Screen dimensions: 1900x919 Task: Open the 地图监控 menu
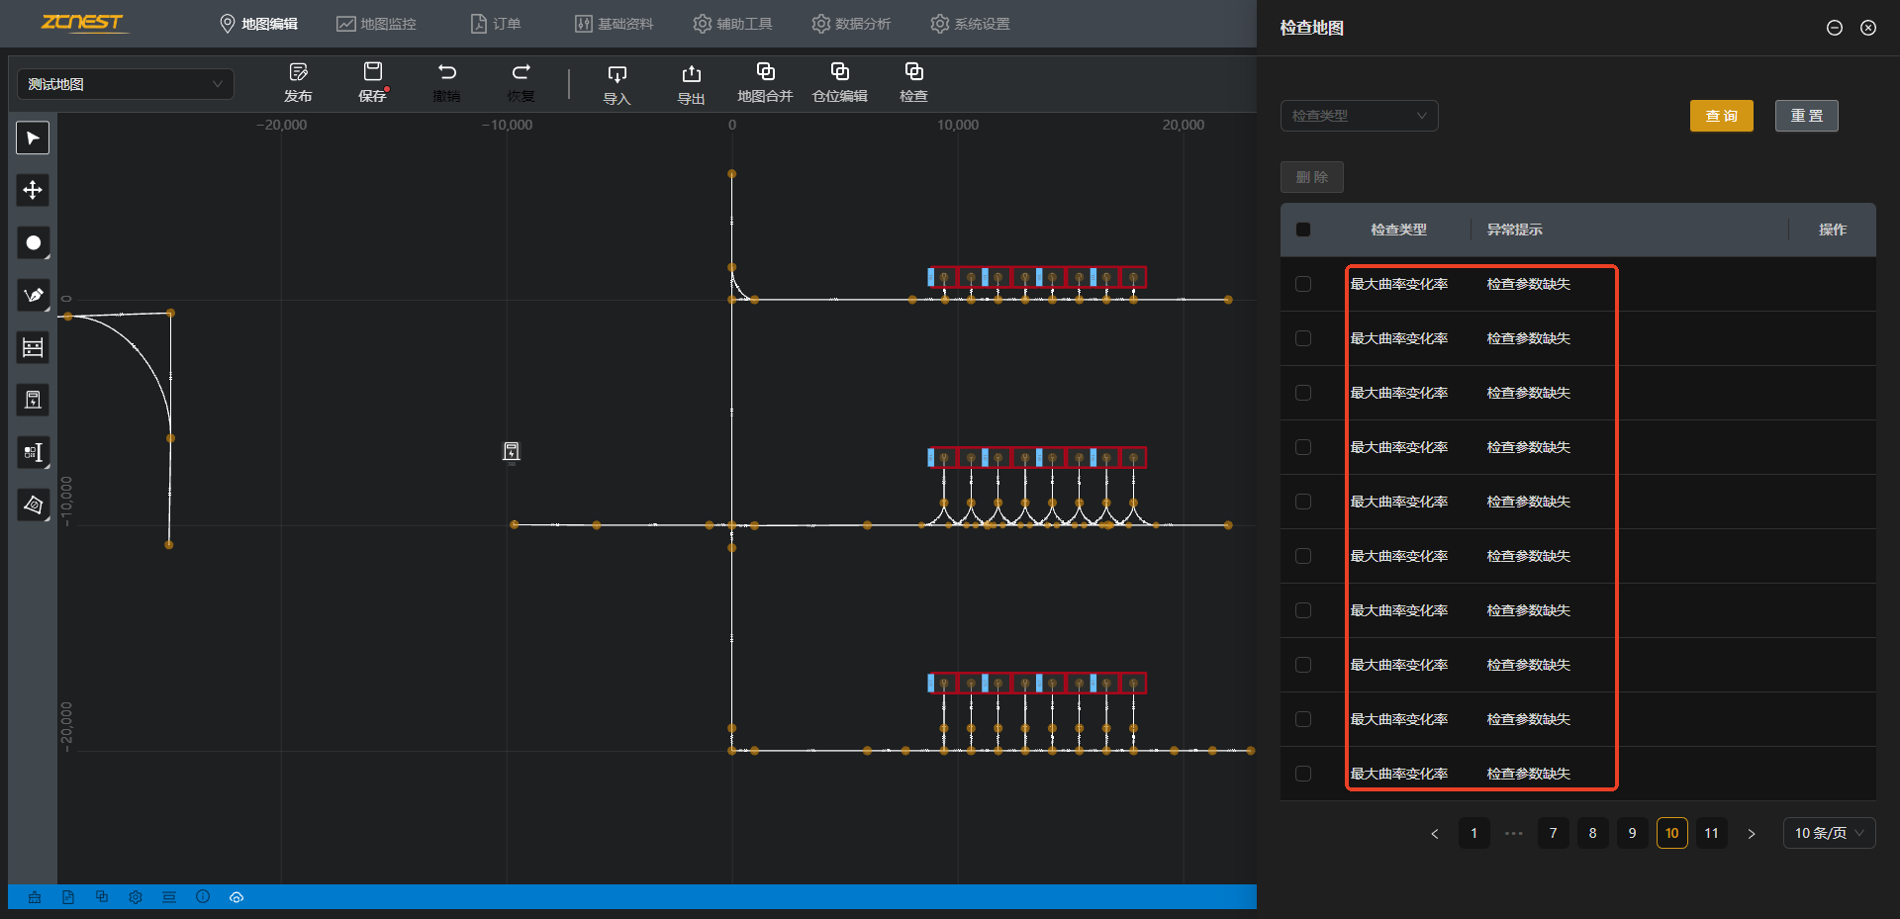(377, 24)
